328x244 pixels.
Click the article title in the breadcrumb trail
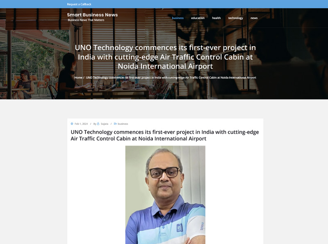coord(171,78)
